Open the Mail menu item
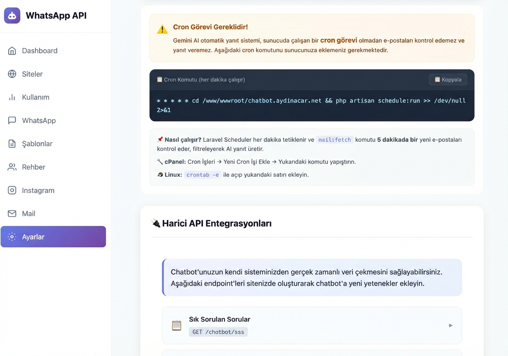The width and height of the screenshot is (508, 356). click(28, 213)
